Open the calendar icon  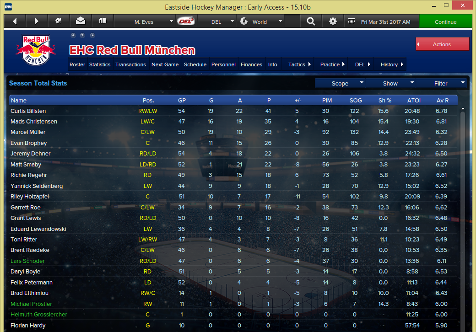tap(352, 21)
